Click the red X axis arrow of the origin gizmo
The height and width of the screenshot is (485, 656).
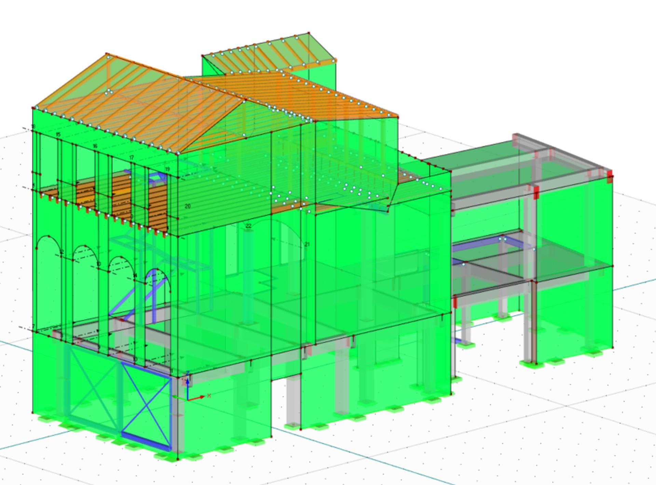pos(197,398)
